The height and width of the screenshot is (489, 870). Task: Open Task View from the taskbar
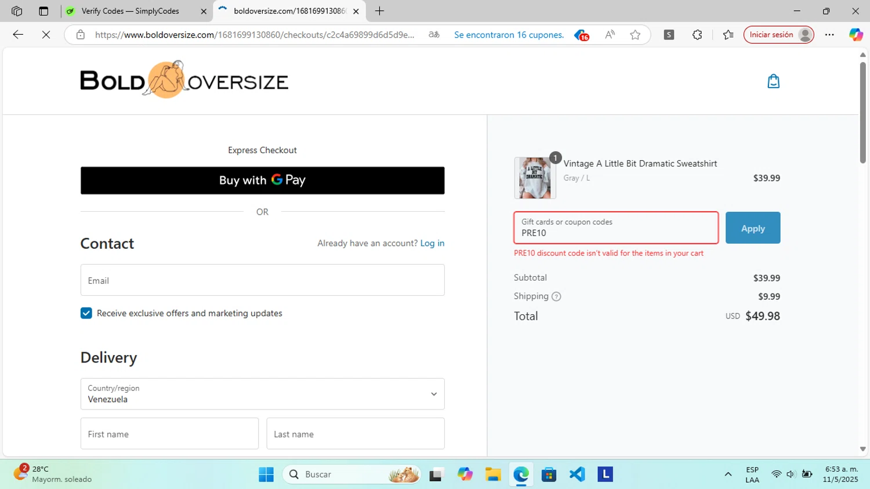tap(437, 474)
